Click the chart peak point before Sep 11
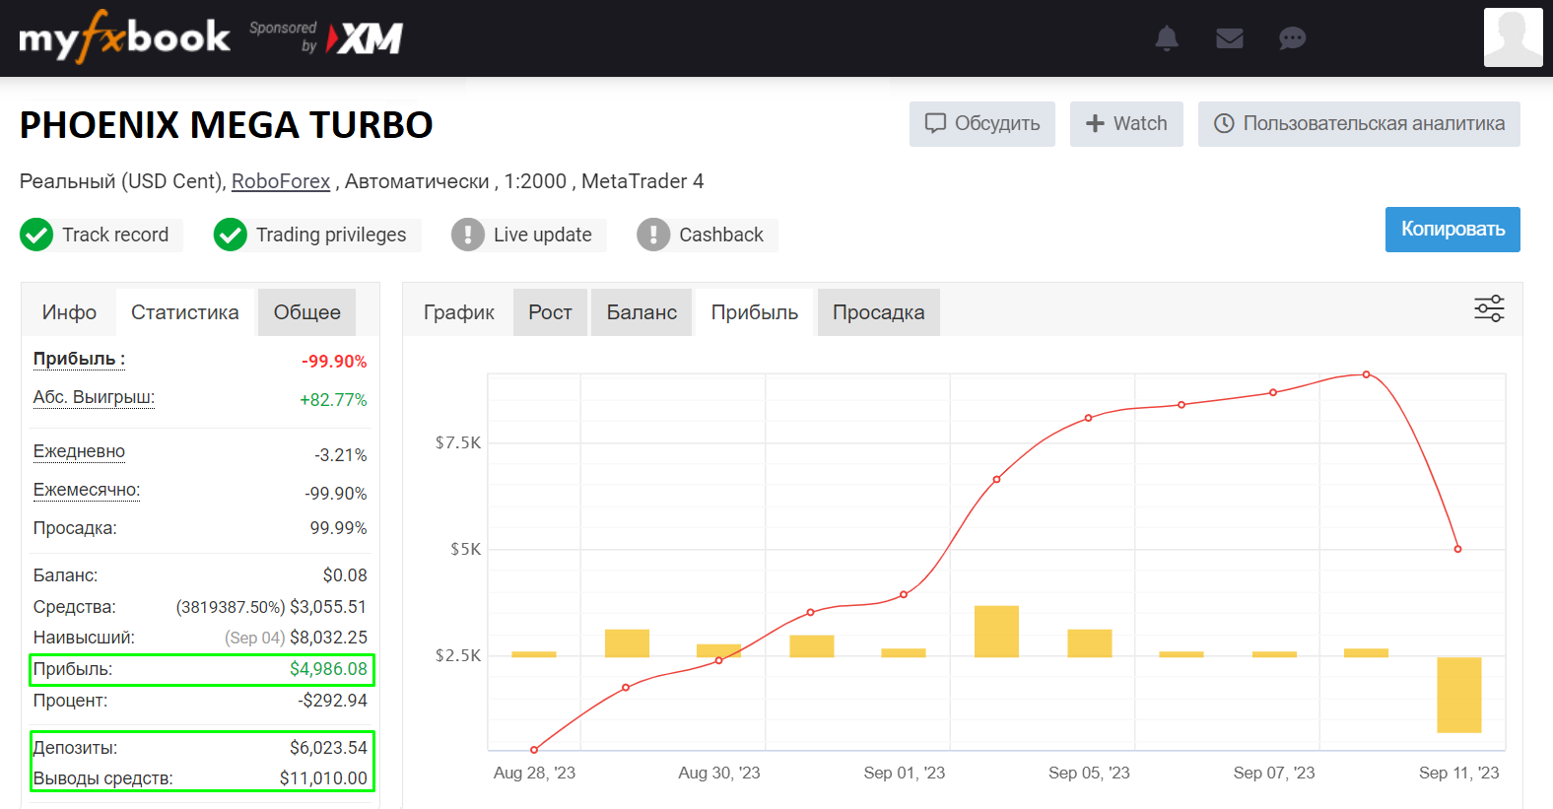 coord(1366,374)
